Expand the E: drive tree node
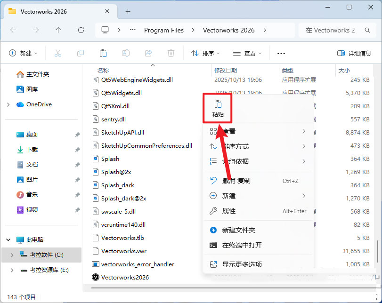The height and width of the screenshot is (303, 382). click(12, 270)
